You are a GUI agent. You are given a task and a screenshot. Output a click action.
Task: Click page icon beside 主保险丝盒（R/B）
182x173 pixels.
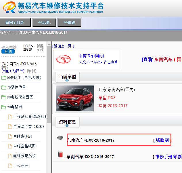click(10, 127)
